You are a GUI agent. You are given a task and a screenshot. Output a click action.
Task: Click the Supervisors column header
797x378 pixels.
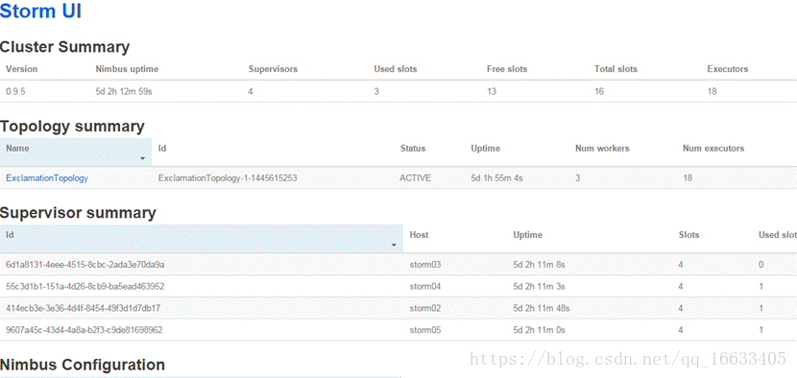coord(273,68)
